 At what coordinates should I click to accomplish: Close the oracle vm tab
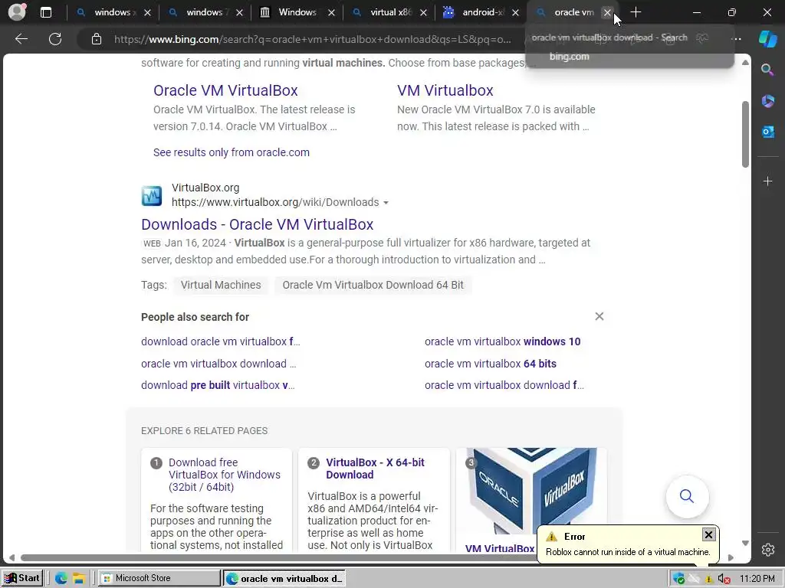pos(607,12)
